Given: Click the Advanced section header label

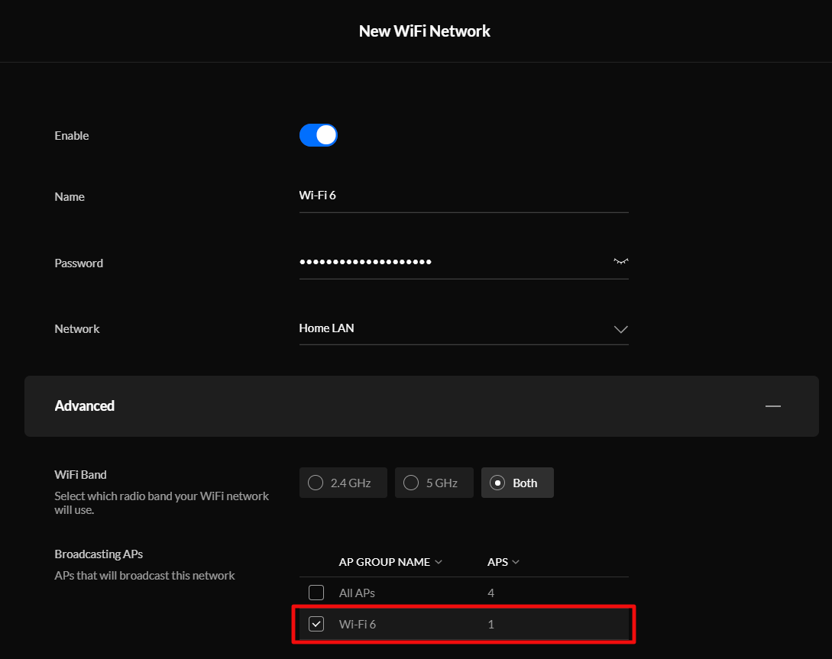Looking at the screenshot, I should (x=85, y=406).
